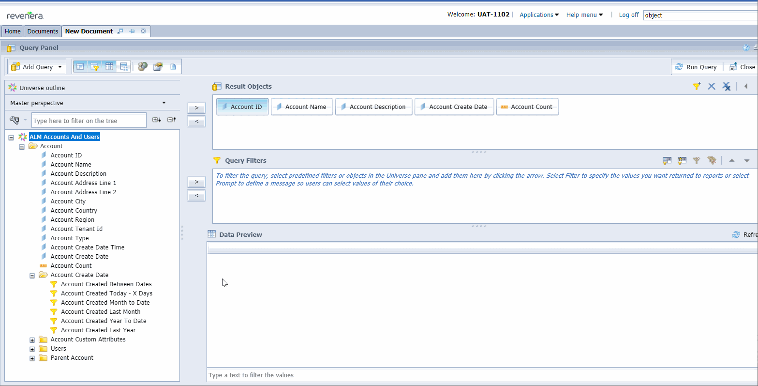Select Account Create Date result object chip
Image resolution: width=758 pixels, height=386 pixels.
(454, 107)
